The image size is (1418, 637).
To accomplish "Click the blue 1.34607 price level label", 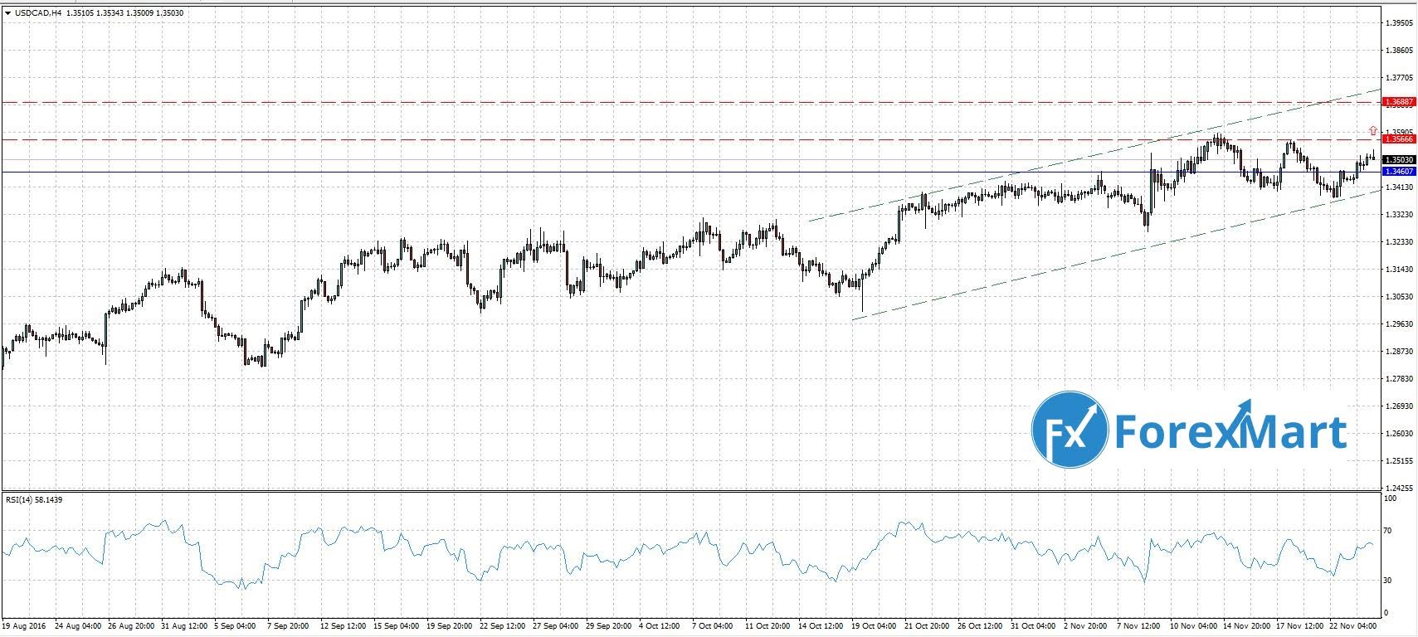I will tap(1400, 171).
